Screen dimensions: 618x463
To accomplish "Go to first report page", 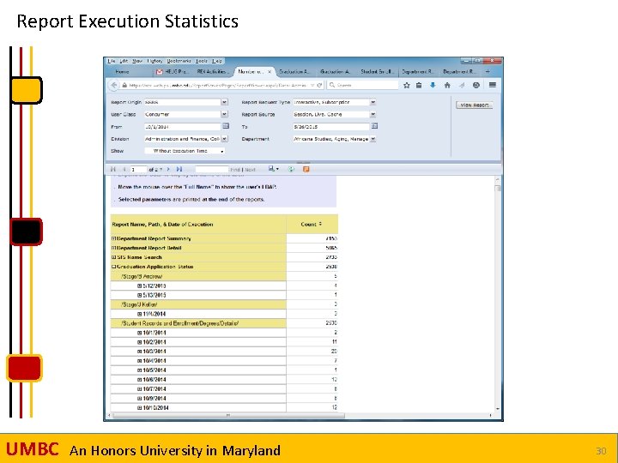I will [113, 169].
